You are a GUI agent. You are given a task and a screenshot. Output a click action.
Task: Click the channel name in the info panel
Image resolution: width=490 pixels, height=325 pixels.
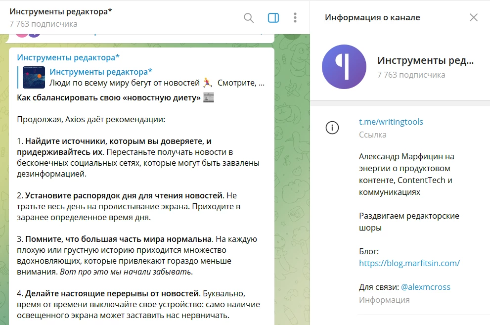click(426, 60)
